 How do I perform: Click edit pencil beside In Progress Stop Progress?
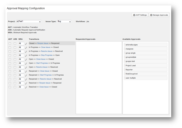click(x=26, y=56)
